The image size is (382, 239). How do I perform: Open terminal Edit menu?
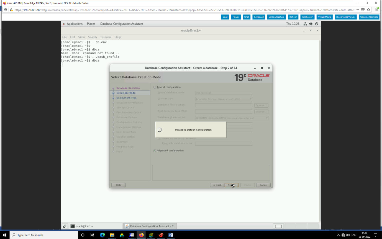(73, 37)
